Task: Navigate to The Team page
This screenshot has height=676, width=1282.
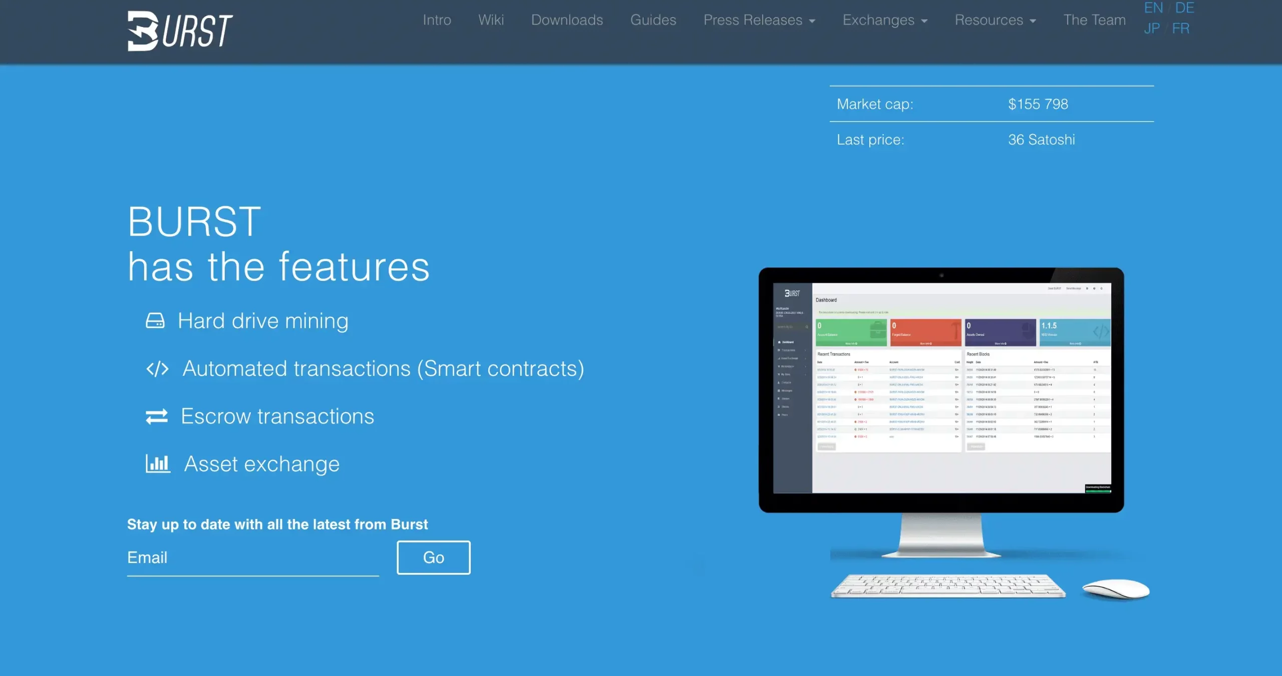Action: pyautogui.click(x=1096, y=19)
